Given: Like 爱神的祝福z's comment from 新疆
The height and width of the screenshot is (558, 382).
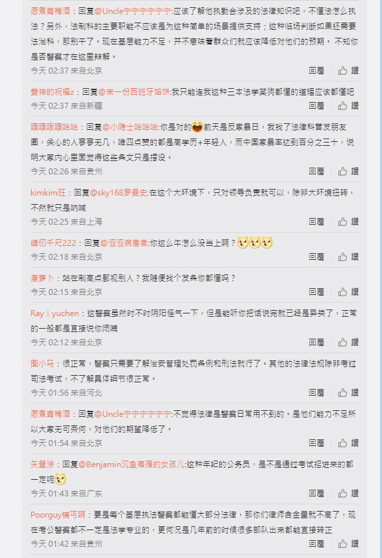Looking at the screenshot, I should coord(348,105).
